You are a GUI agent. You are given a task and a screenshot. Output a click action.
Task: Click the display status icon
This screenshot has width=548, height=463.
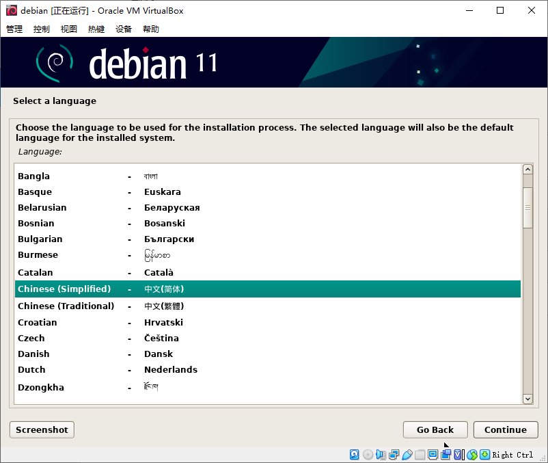pos(433,454)
